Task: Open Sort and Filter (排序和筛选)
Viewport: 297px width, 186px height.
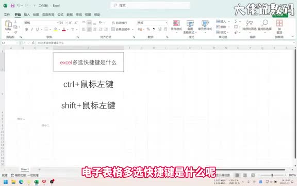Action: point(250,26)
